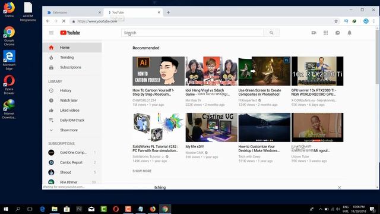Screen dimensions: 380x214
Task: Open Google Chrome desktop shortcut
Action: tap(9, 36)
